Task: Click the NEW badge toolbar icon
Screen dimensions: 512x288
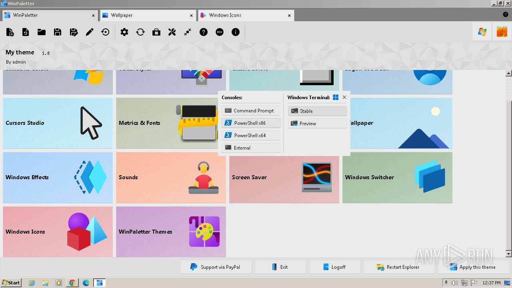Action: point(220,32)
